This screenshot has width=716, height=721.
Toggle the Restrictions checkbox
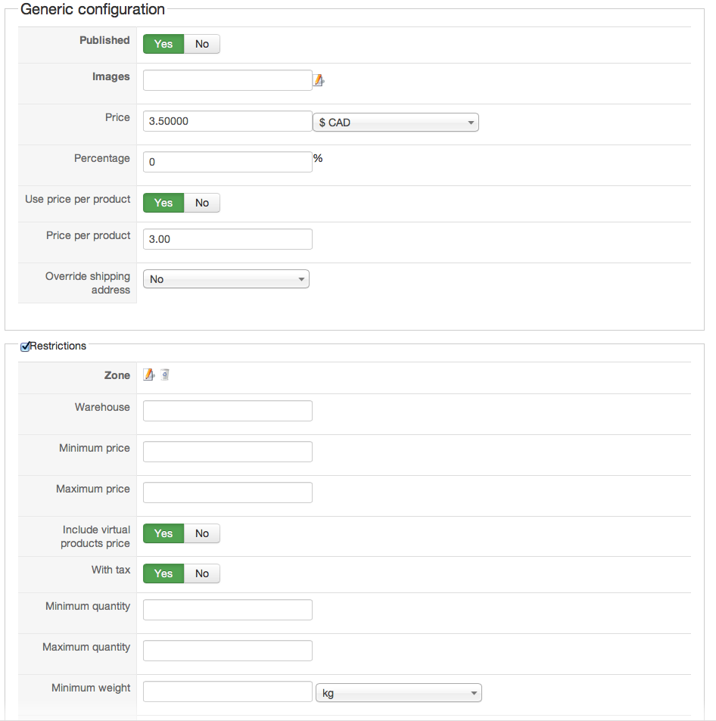[x=25, y=347]
